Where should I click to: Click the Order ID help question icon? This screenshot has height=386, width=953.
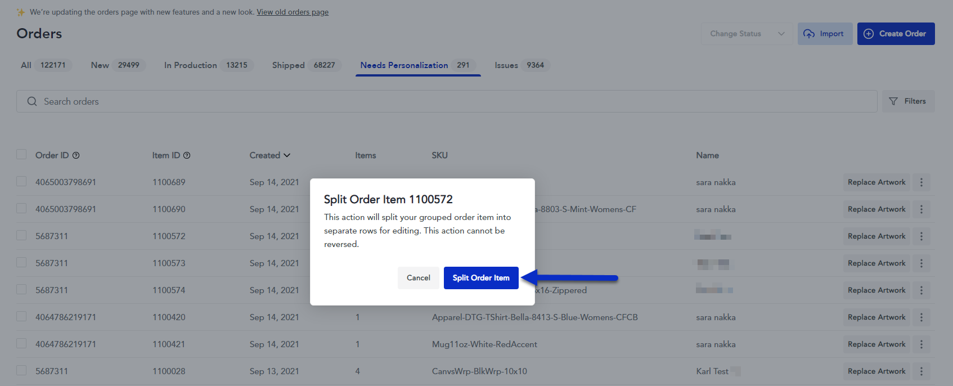76,155
